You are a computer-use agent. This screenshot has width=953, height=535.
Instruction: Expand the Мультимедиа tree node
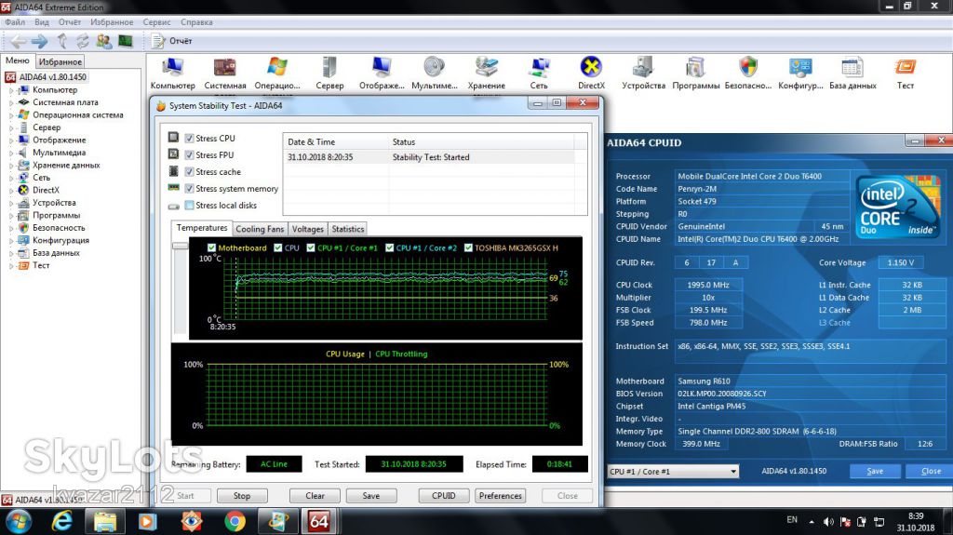(11, 153)
